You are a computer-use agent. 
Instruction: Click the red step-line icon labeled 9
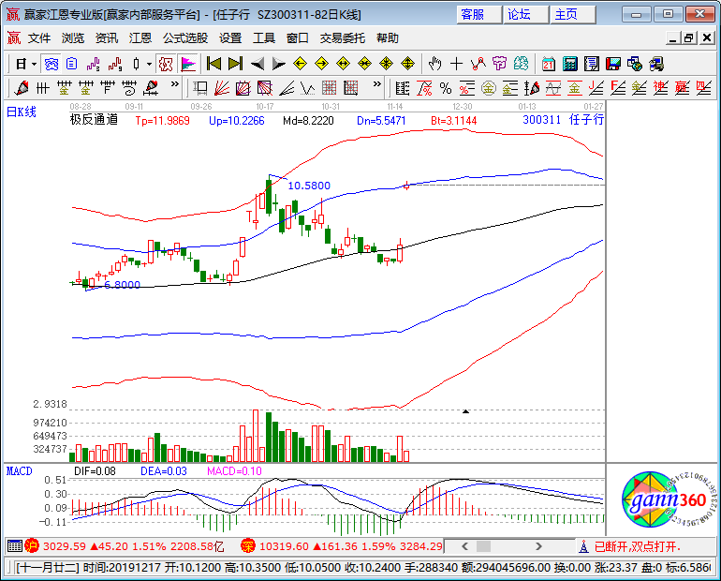[115, 64]
